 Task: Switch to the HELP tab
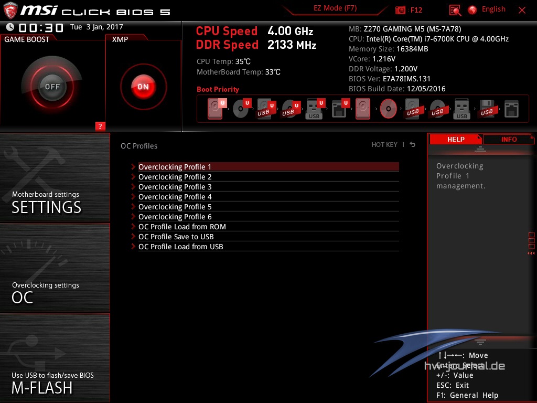[x=456, y=139]
